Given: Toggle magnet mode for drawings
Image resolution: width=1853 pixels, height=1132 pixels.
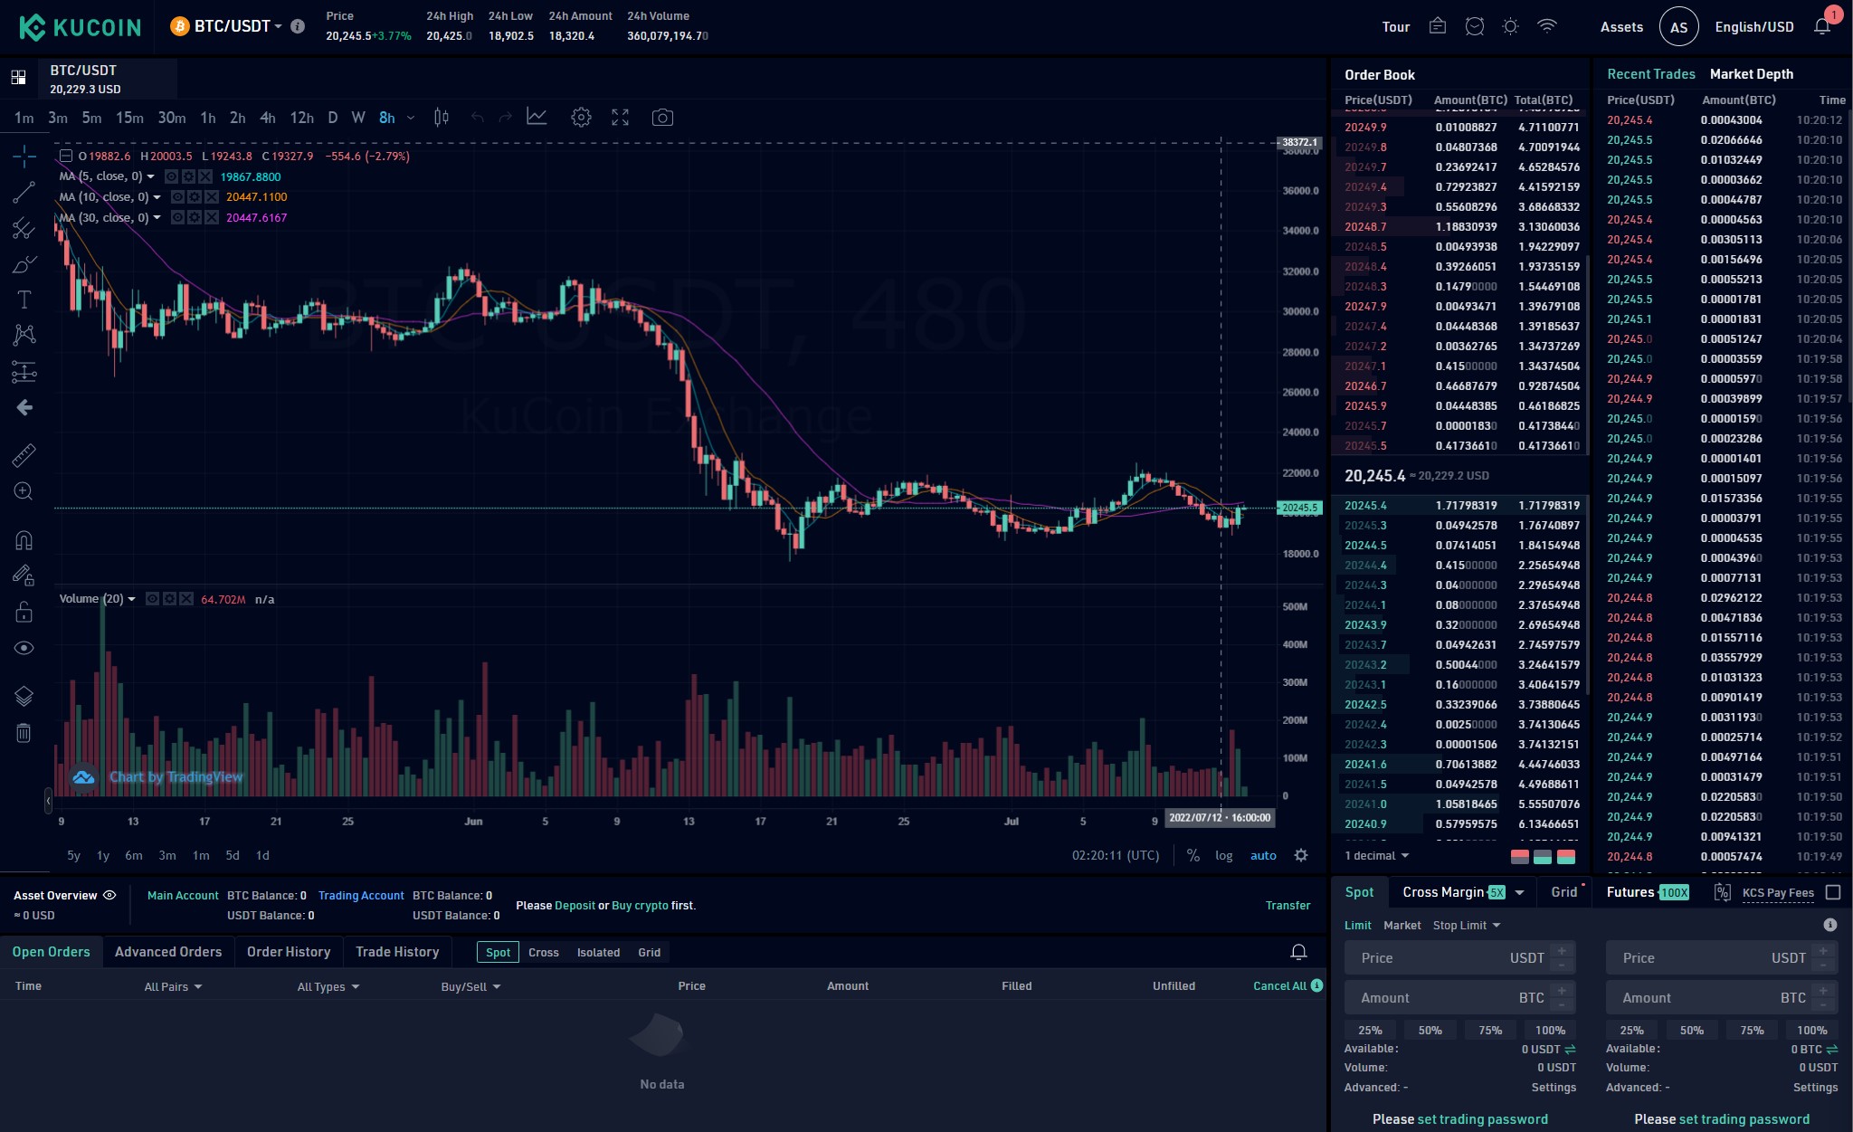Looking at the screenshot, I should click(x=24, y=540).
